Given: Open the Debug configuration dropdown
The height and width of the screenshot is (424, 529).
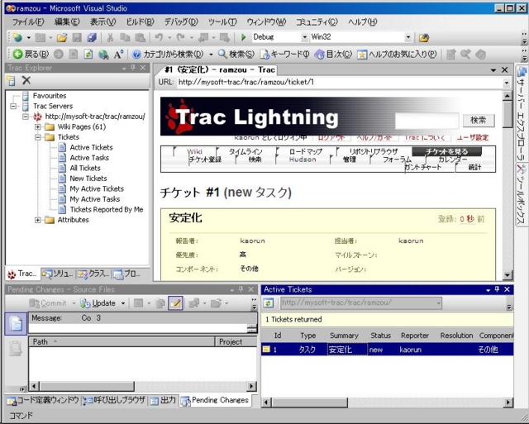Looking at the screenshot, I should click(x=305, y=37).
